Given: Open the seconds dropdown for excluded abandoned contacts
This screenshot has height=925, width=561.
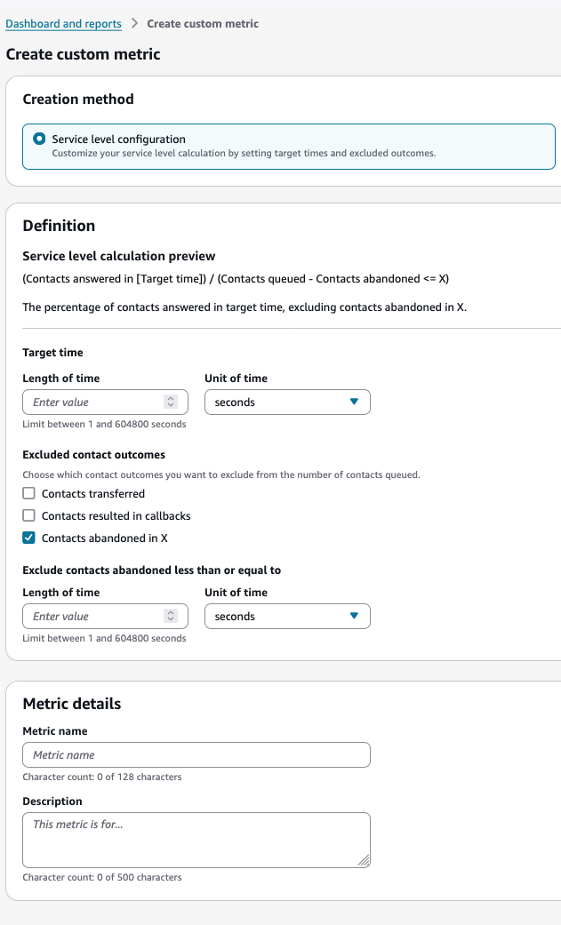Looking at the screenshot, I should 286,616.
